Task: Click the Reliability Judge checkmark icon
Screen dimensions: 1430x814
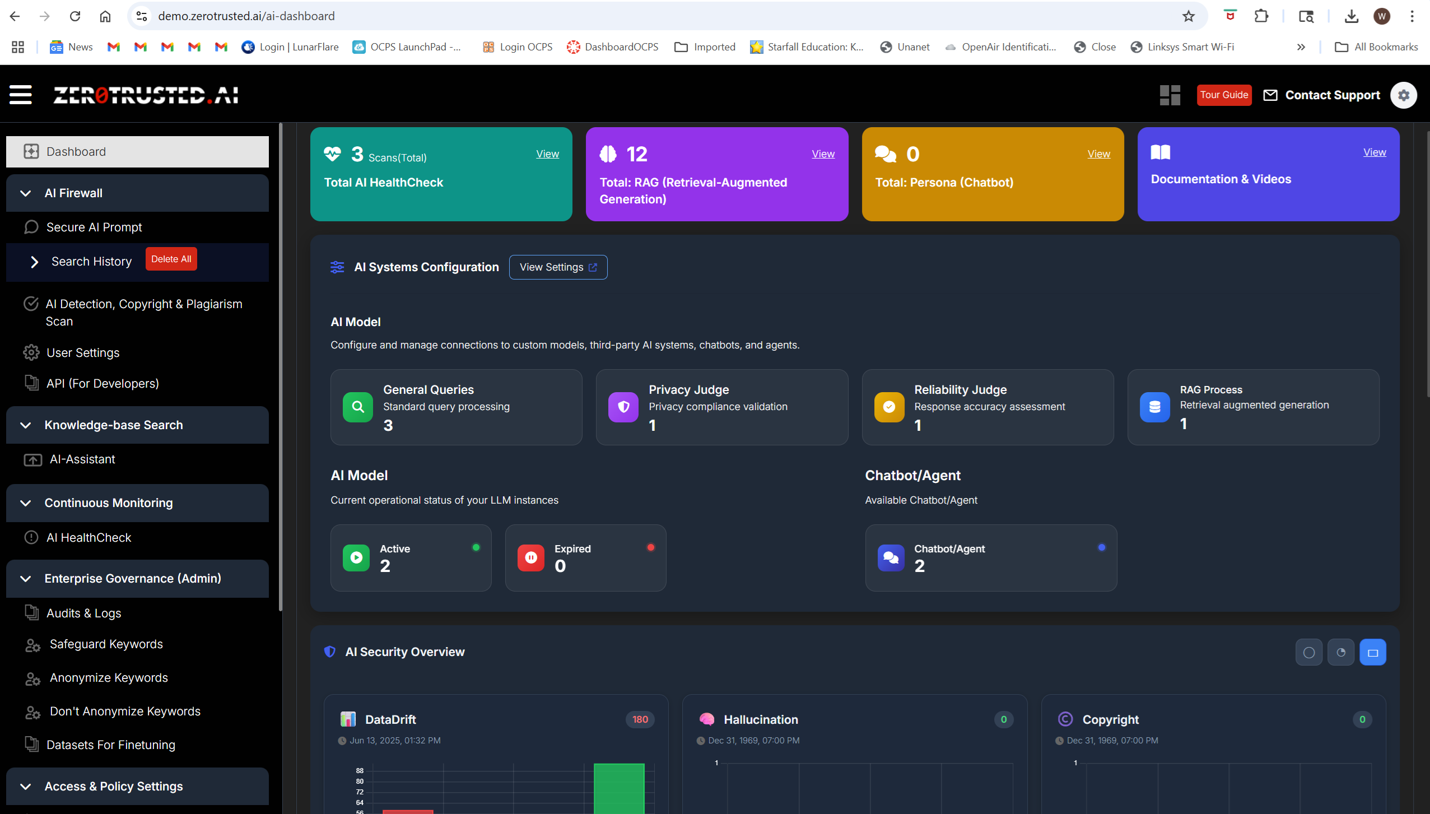Action: (x=889, y=407)
